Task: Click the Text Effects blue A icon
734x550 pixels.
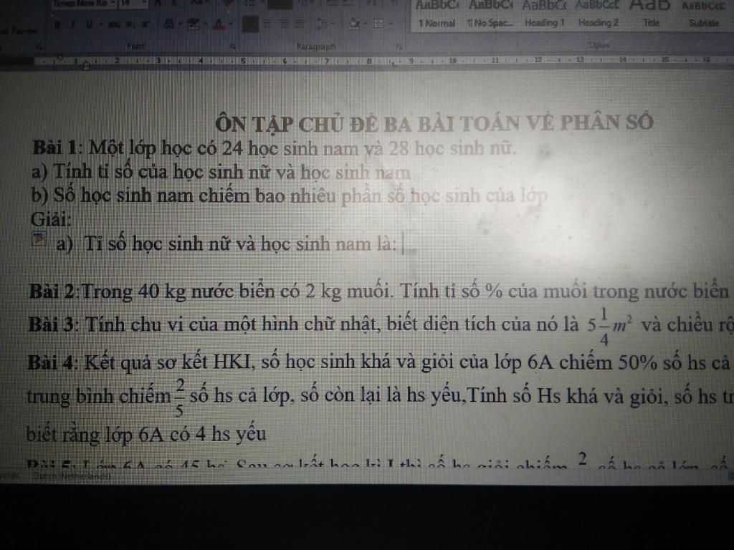Action: coord(168,24)
